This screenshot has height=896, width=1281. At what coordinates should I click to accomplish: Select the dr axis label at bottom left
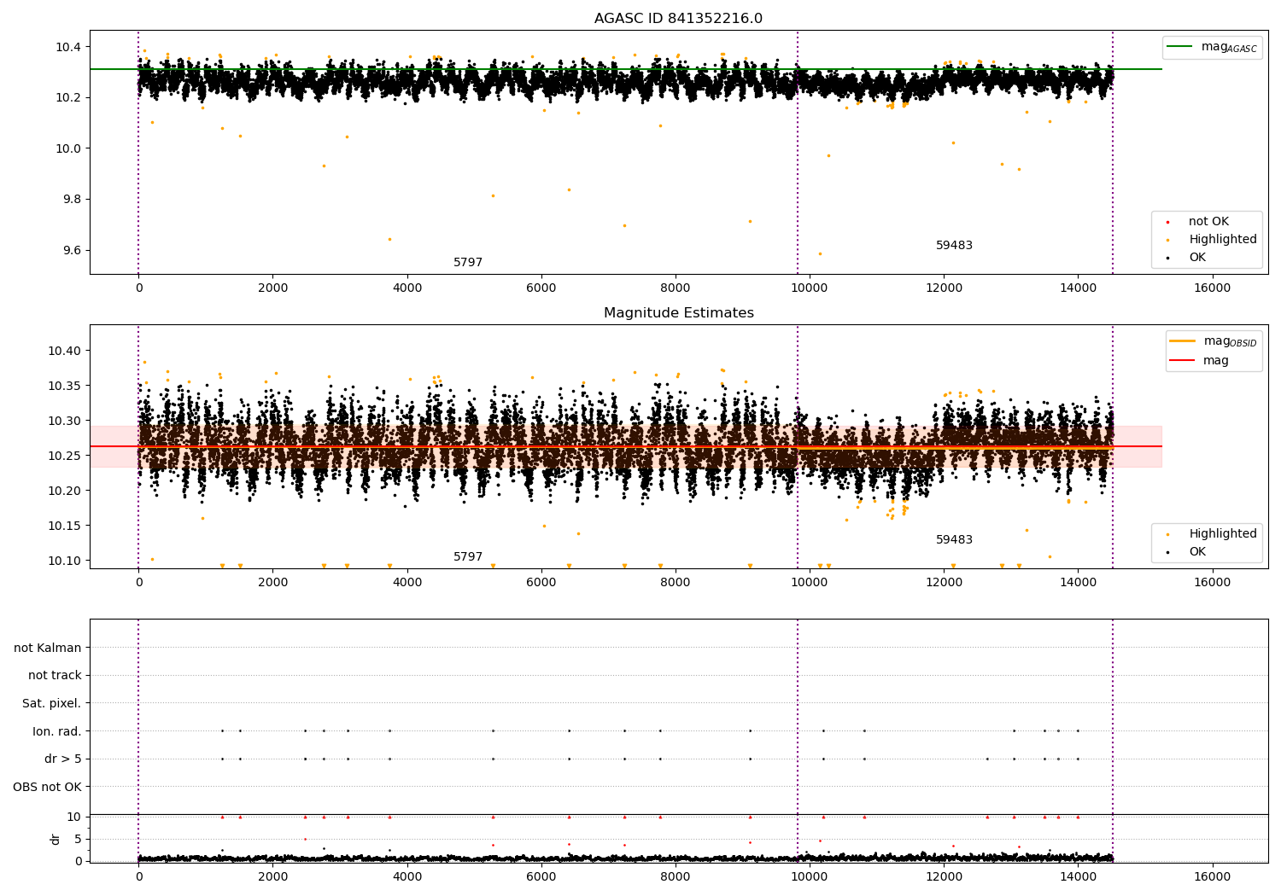pos(56,839)
